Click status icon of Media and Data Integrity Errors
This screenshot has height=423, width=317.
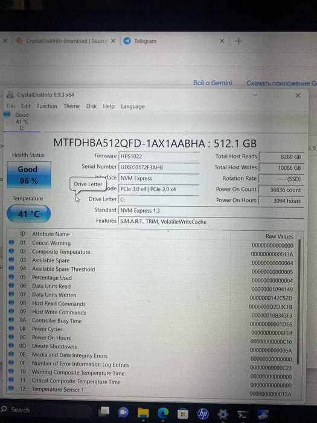11,354
